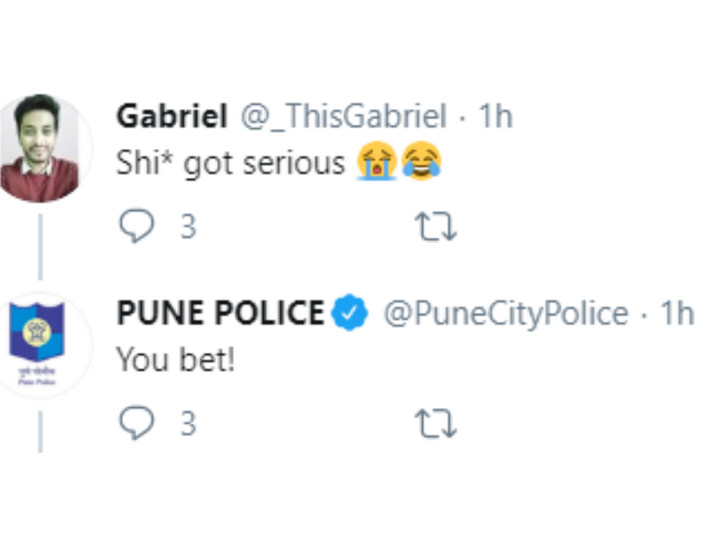This screenshot has height=536, width=715.
Task: Click the 1h timestamp on Gabriel's tweet
Action: point(496,117)
